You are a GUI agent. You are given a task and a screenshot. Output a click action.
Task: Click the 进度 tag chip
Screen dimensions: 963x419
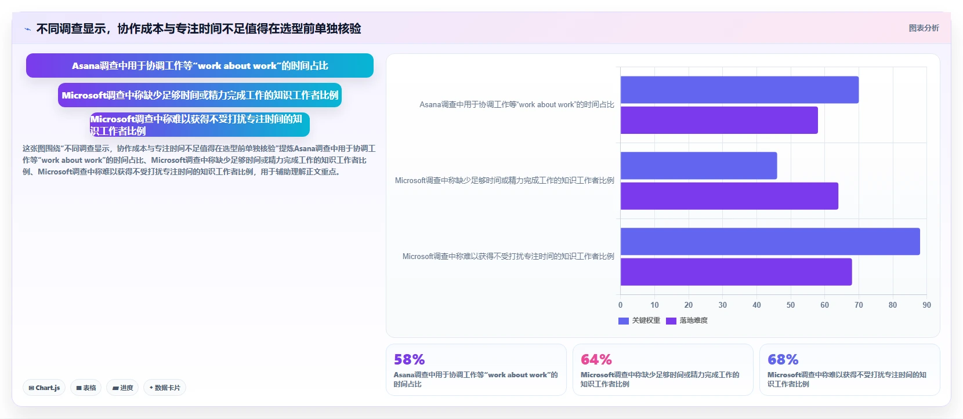coord(122,388)
